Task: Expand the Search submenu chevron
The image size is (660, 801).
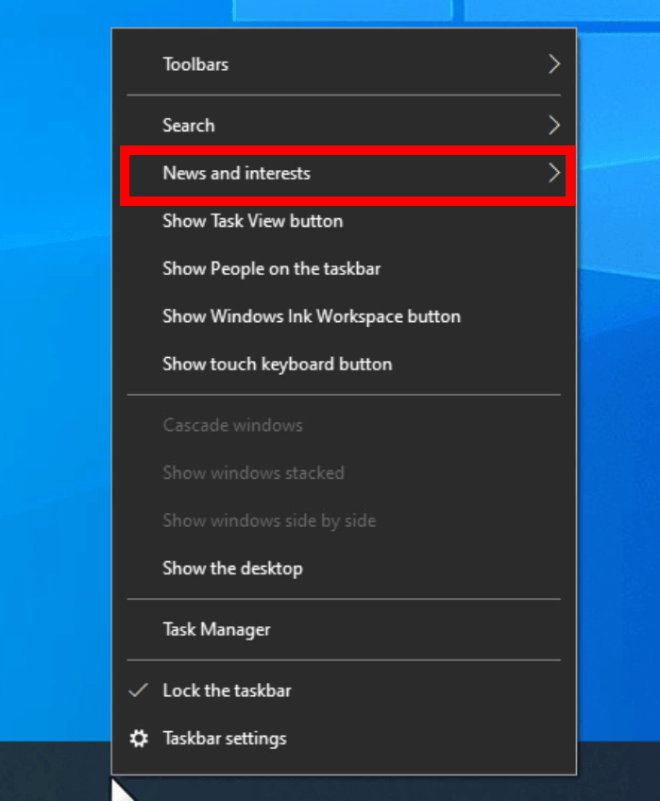Action: coord(553,125)
